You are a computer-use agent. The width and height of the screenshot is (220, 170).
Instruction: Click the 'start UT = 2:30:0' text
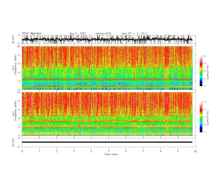134,33
